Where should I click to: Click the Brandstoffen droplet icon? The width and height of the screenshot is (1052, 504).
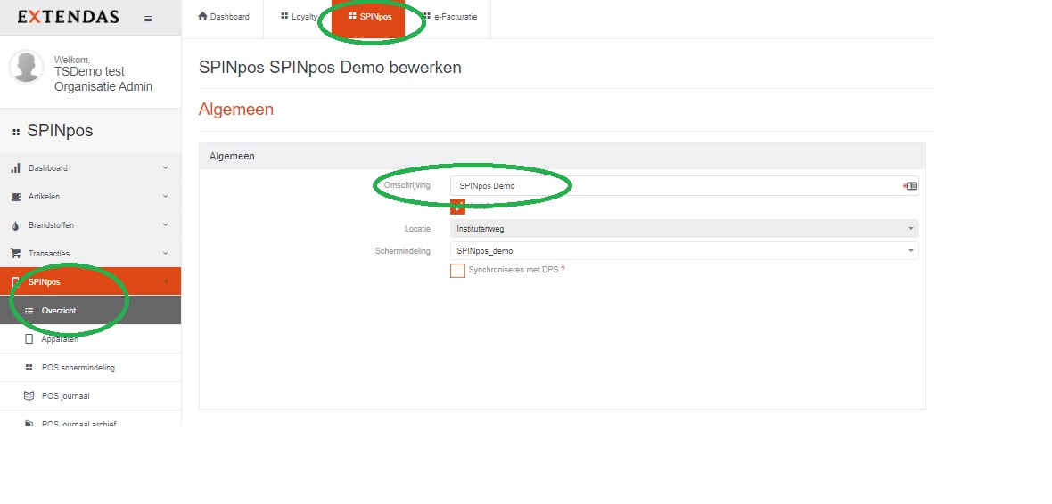click(16, 226)
